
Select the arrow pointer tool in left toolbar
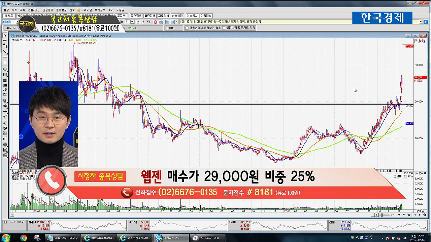point(5,36)
